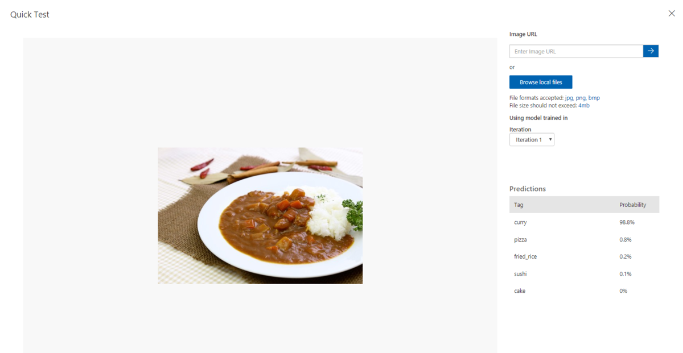Image resolution: width=683 pixels, height=353 pixels.
Task: Click the Image URL label
Action: coord(523,34)
